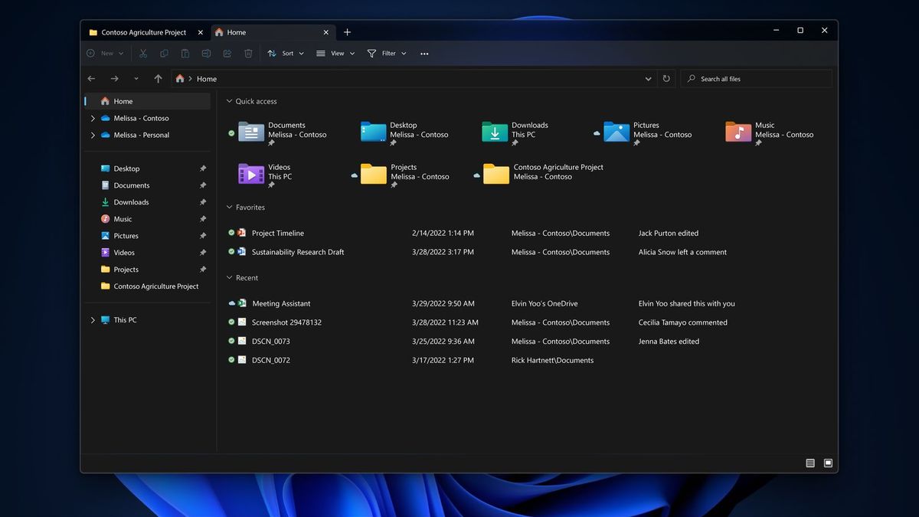Go back with the left arrow
The height and width of the screenshot is (517, 919).
tap(91, 79)
